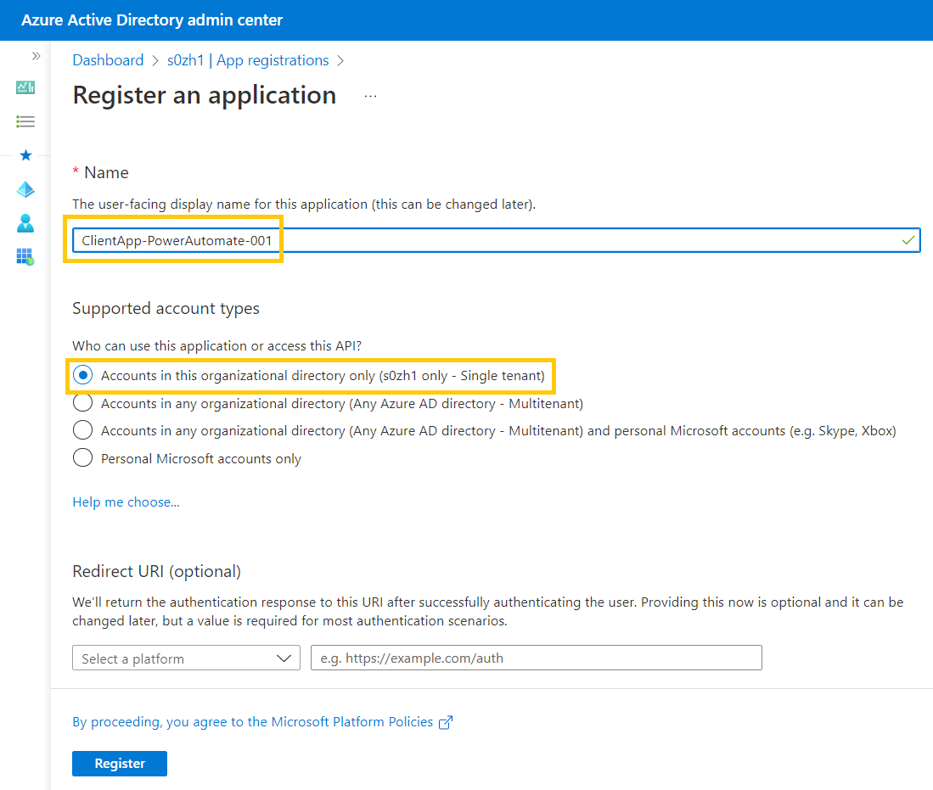
Task: Choose multitenant Azure AD directory accounts option
Action: [82, 402]
